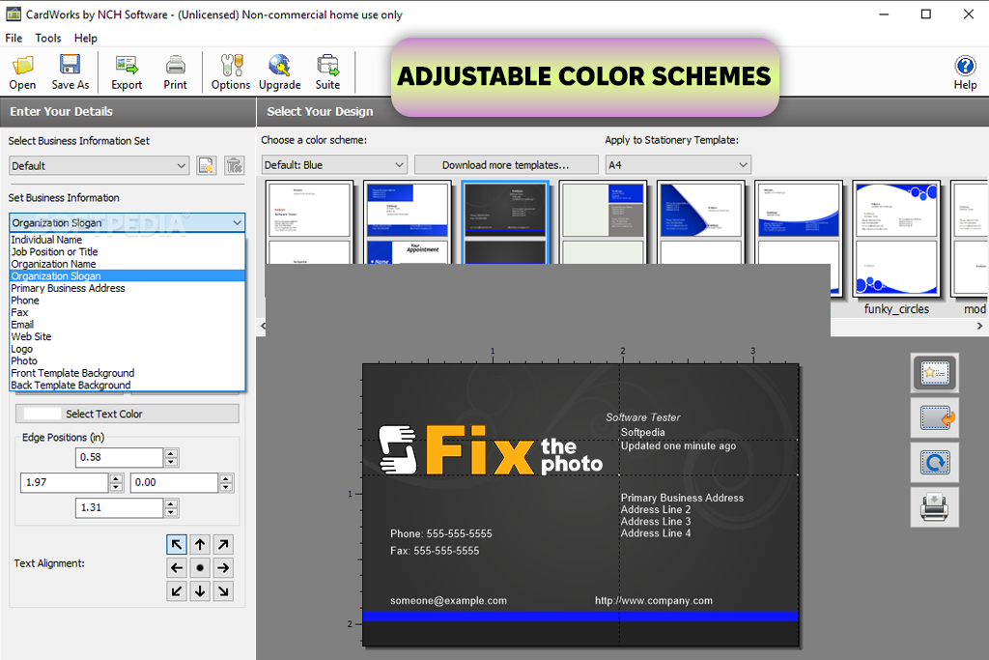
Task: Click the printer icon beside the preview
Action: [935, 507]
